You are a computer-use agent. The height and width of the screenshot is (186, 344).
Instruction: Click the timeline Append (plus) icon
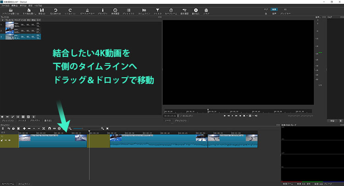(x=24, y=128)
